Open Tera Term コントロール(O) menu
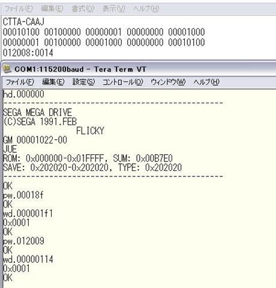The image size is (276, 288). [123, 82]
